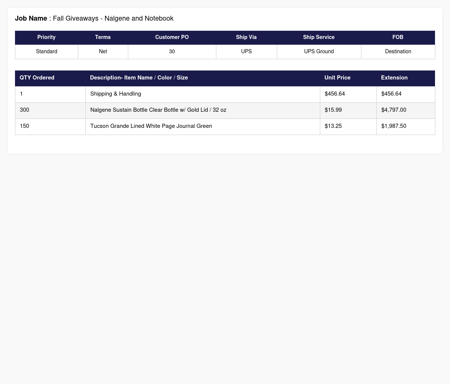Image resolution: width=450 pixels, height=384 pixels.
Task: Select the $15.99 unit price
Action: (x=348, y=110)
